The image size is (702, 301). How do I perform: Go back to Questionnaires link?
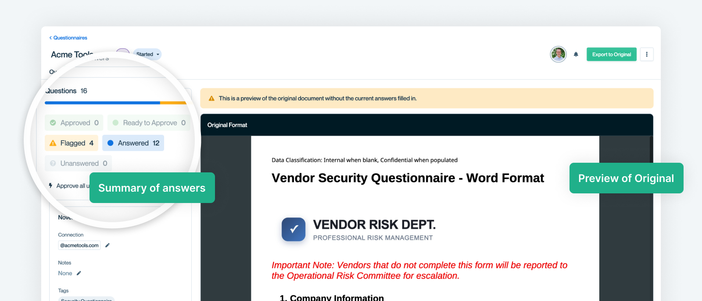68,38
